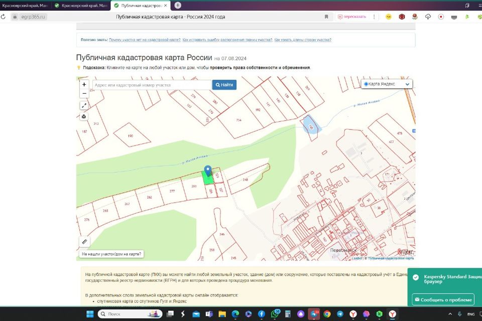
Task: Click Kaspersky 'Сообщить о проблеме' button
Action: (443, 299)
